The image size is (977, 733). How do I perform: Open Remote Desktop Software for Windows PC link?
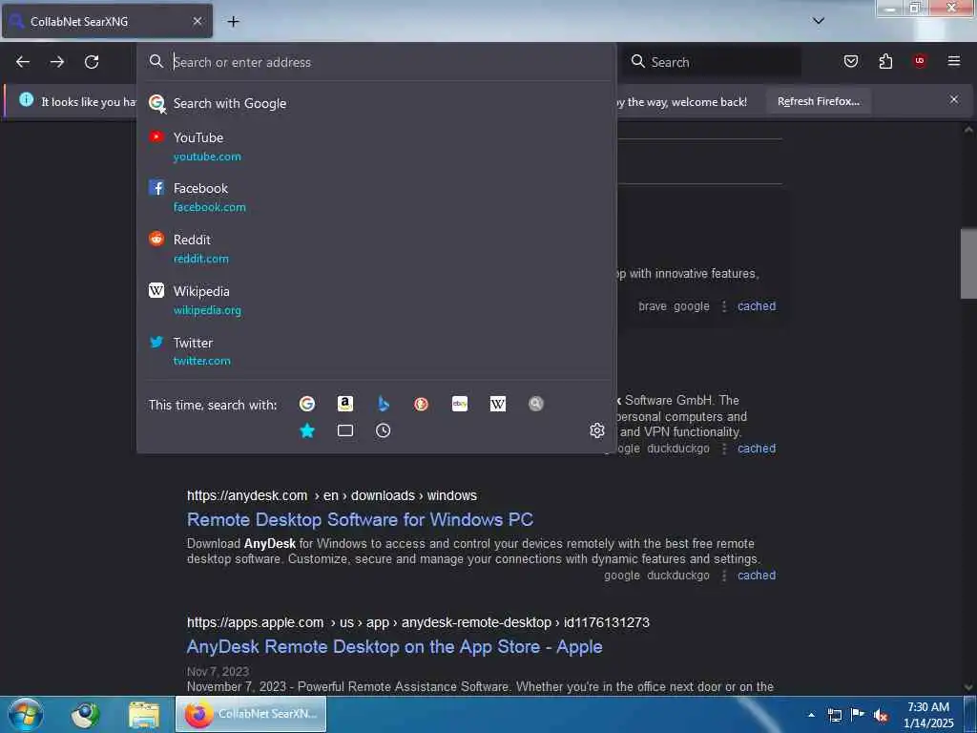360,520
